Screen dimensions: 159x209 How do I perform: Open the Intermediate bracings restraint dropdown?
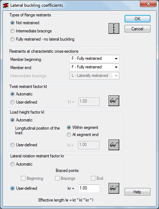(94, 75)
